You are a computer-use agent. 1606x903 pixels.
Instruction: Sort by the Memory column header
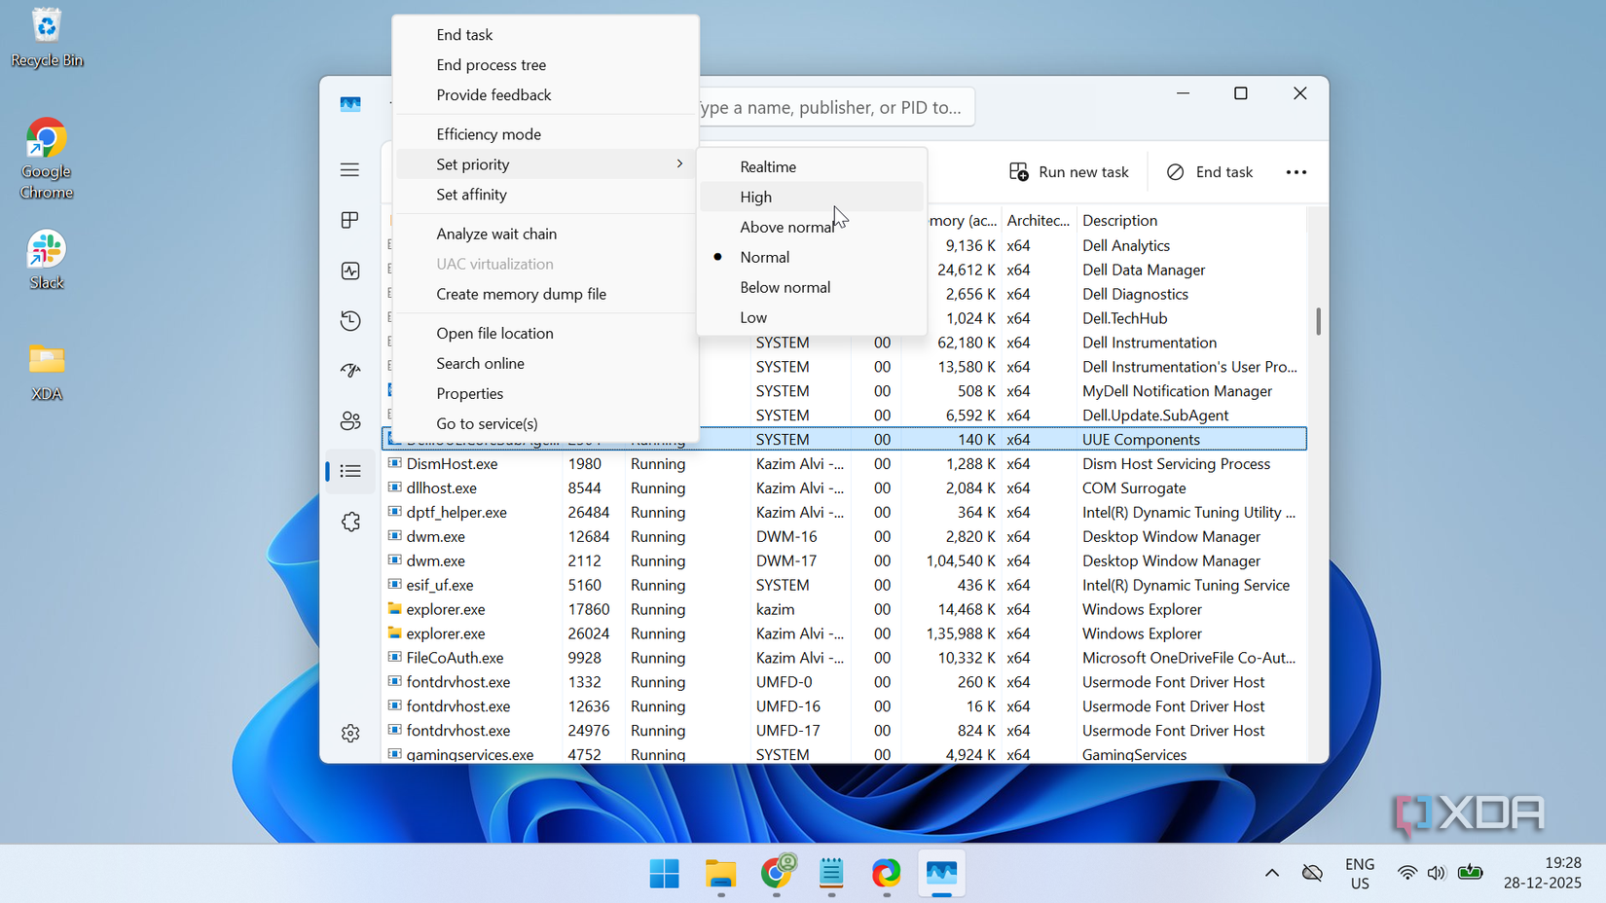(963, 221)
